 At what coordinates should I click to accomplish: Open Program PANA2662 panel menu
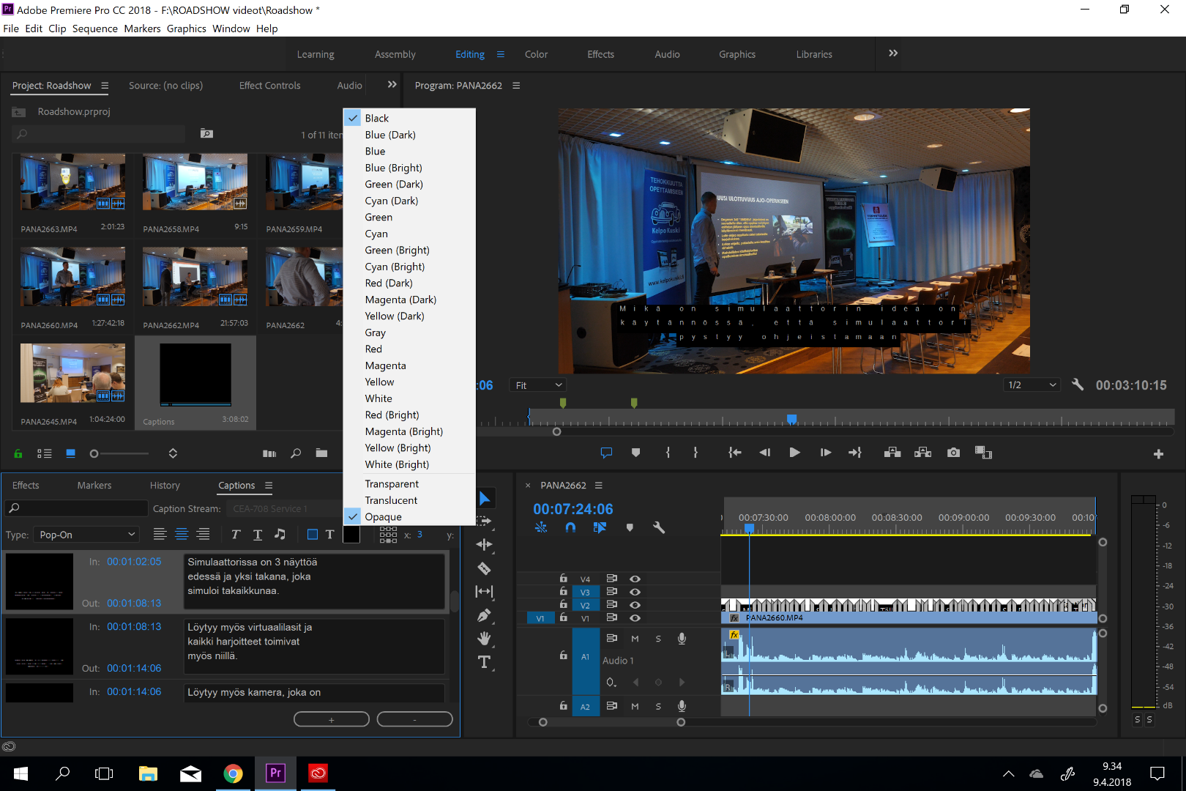click(x=516, y=86)
